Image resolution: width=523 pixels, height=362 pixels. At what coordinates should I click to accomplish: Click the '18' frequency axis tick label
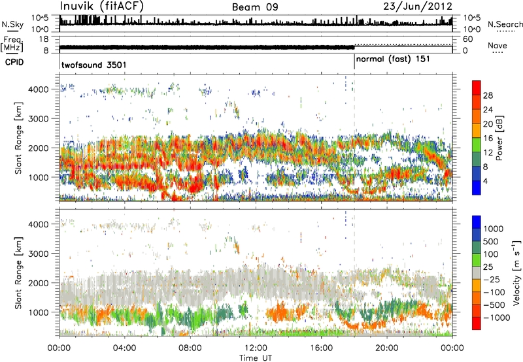pyautogui.click(x=44, y=39)
